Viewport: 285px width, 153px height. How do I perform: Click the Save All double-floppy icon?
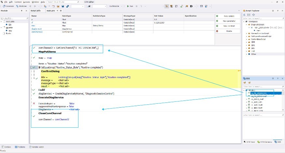(67, 6)
